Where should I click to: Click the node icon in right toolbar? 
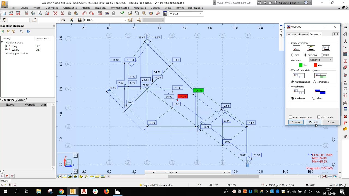click(345, 41)
